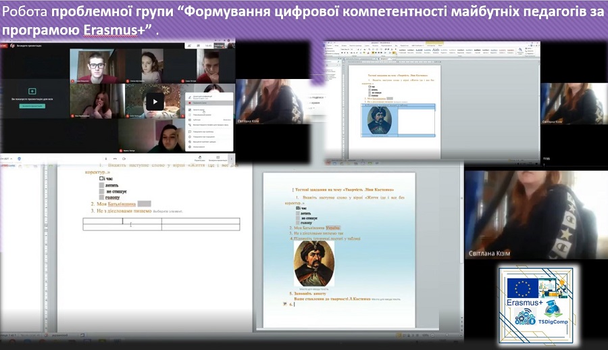Click the video play button overlay
This screenshot has height=350, width=608.
tap(155, 101)
